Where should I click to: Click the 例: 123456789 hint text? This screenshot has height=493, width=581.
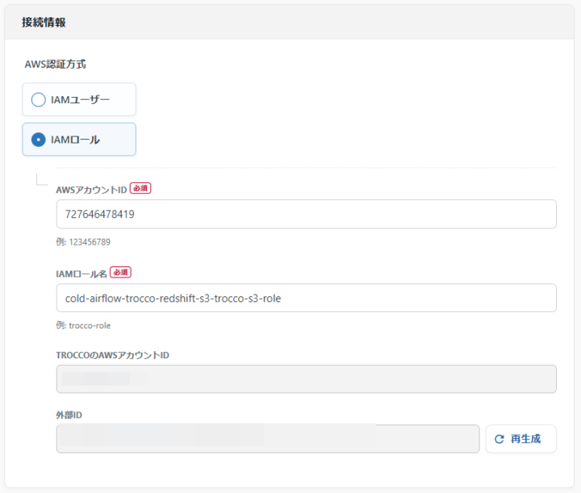click(83, 242)
